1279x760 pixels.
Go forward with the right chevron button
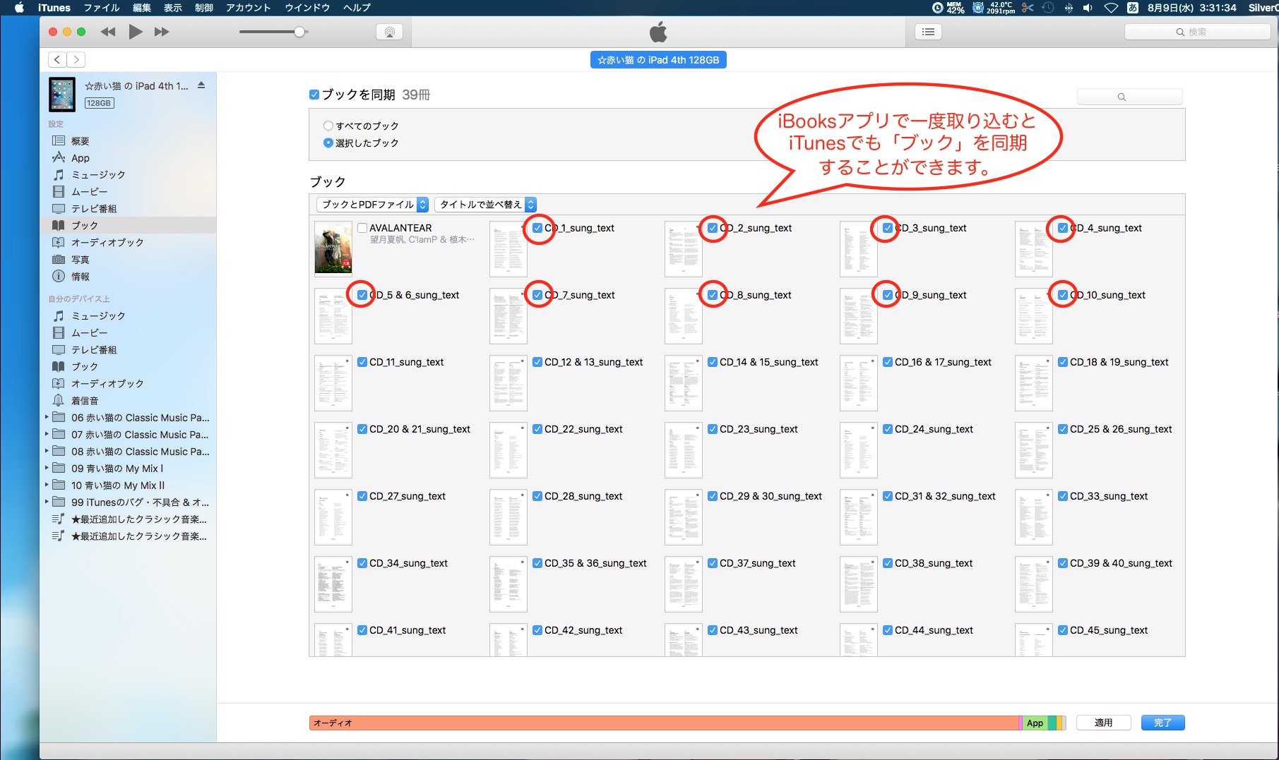76,60
